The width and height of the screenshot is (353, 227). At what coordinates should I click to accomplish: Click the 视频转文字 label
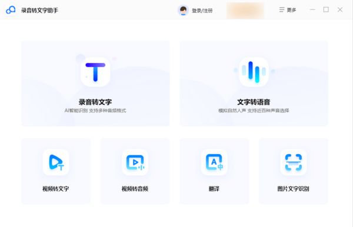coord(56,189)
